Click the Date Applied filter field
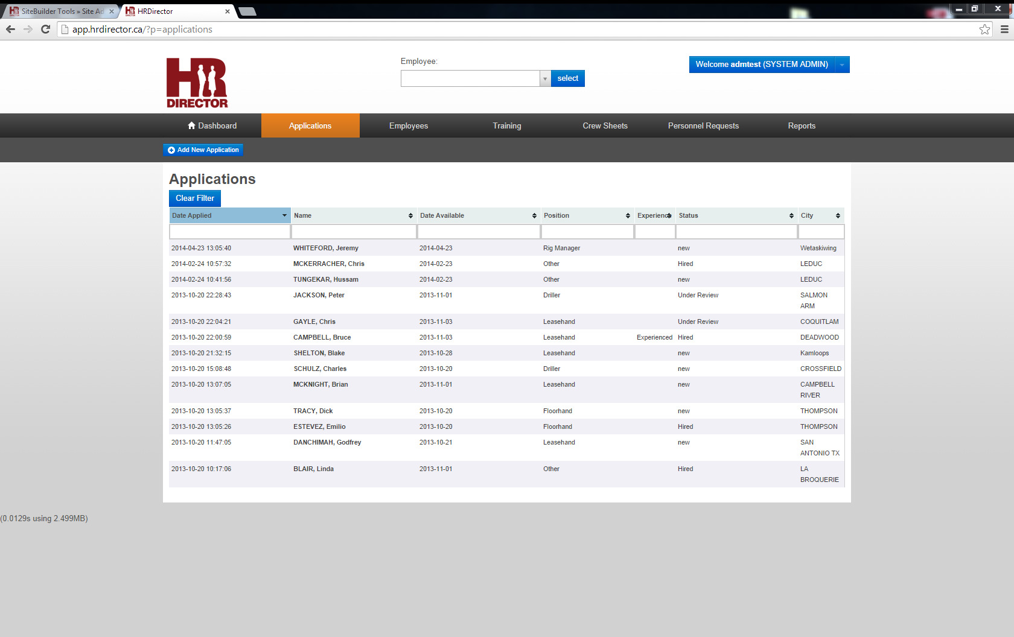The height and width of the screenshot is (637, 1014). click(x=230, y=232)
